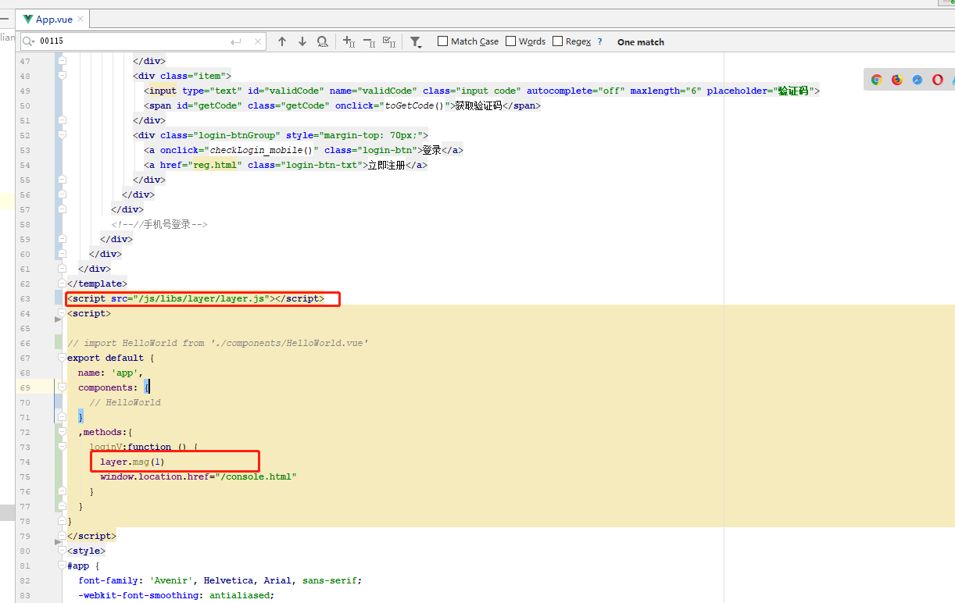Collapse methods block at line 72
This screenshot has height=603, width=955.
click(61, 432)
